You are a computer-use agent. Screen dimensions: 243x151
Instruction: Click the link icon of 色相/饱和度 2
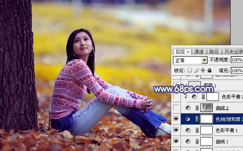click(197, 119)
